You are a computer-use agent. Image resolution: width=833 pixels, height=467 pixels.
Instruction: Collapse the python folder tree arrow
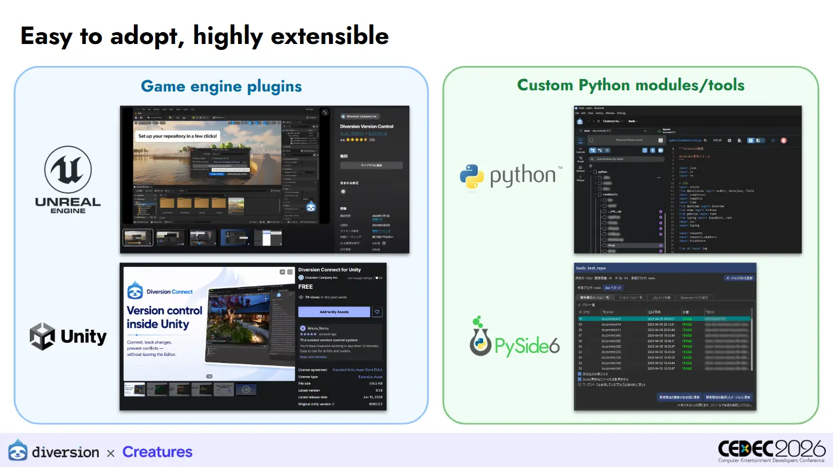tap(591, 172)
